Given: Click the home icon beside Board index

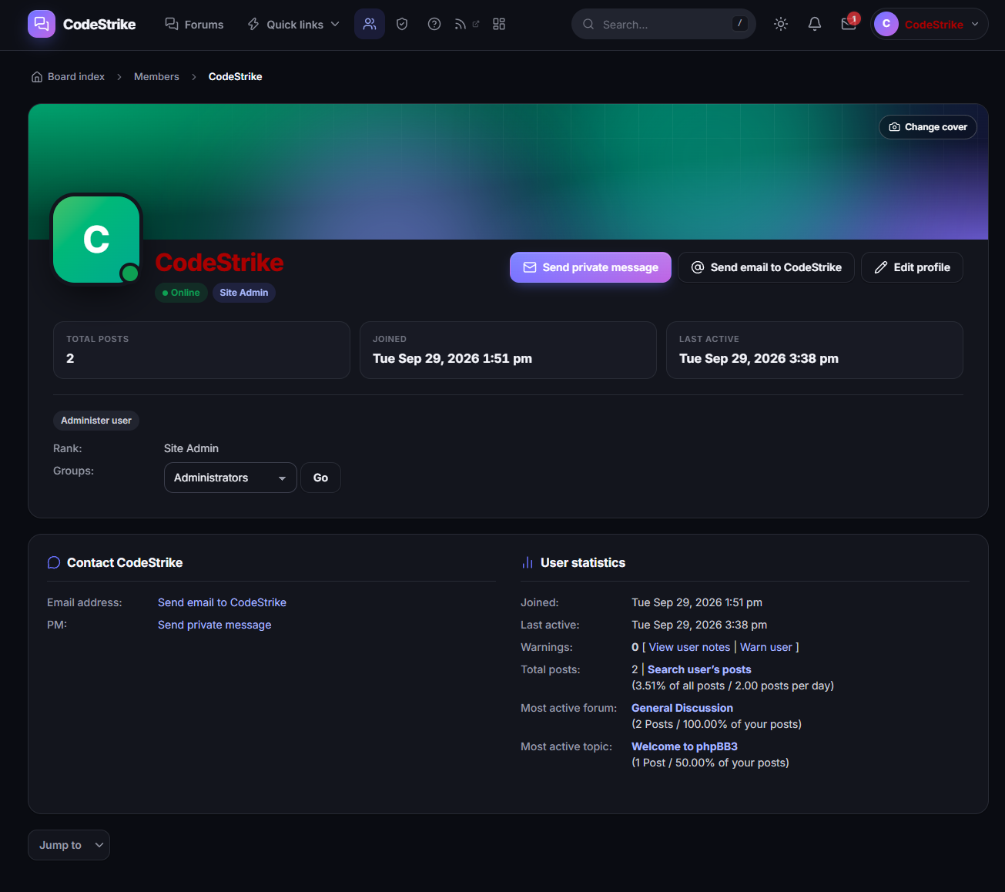Looking at the screenshot, I should [x=37, y=77].
